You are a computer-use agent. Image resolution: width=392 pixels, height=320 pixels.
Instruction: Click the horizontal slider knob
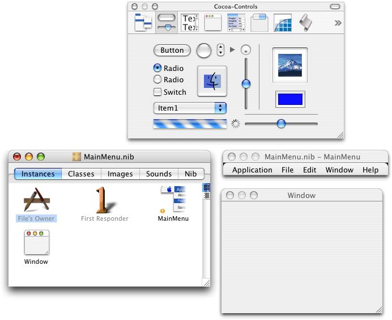point(281,124)
